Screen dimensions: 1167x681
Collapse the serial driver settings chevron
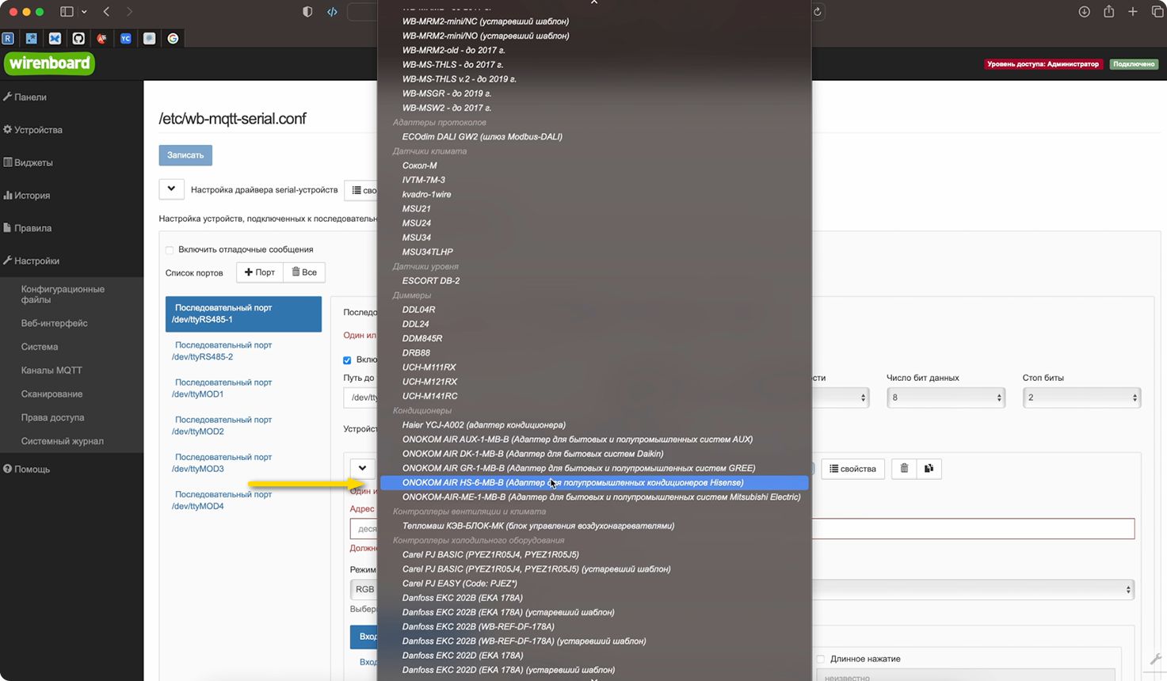click(x=171, y=189)
